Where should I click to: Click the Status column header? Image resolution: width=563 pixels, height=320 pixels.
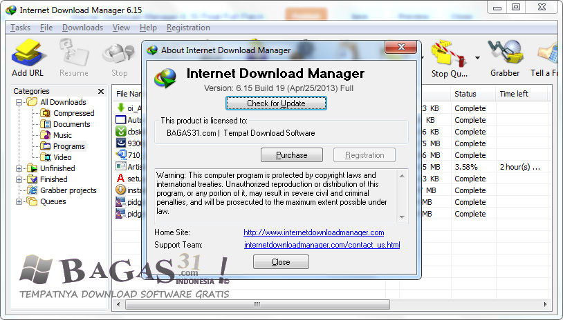(x=472, y=94)
